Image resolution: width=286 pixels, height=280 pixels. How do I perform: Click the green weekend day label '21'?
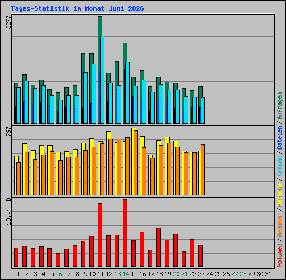click(184, 274)
